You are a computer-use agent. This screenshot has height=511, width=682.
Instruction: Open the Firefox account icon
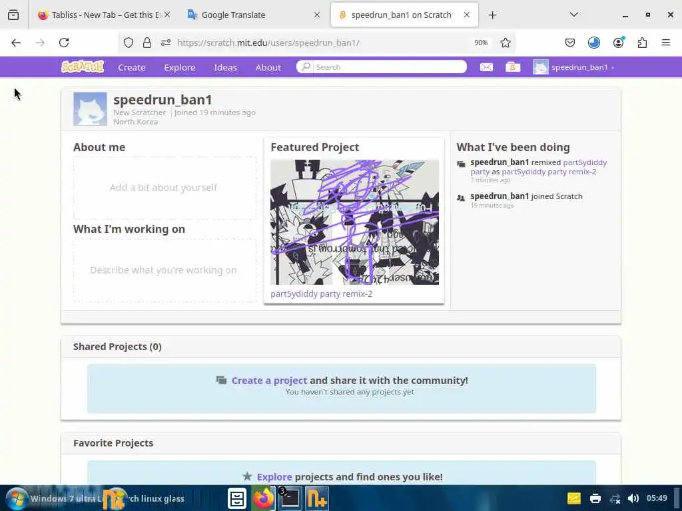click(619, 43)
